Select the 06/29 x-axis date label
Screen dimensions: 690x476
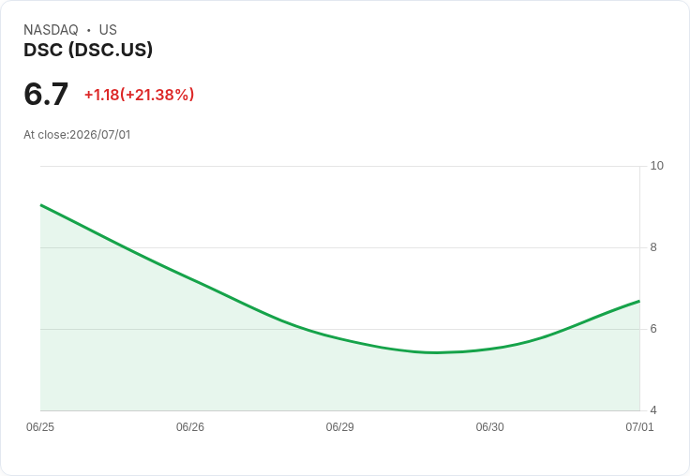339,427
